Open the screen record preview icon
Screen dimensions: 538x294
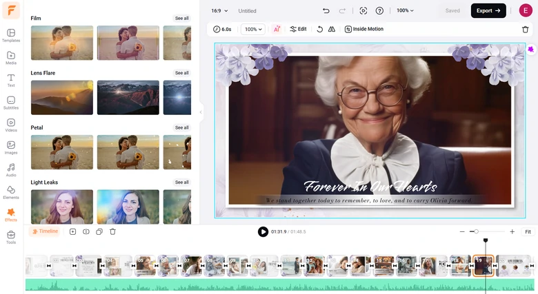tap(363, 11)
